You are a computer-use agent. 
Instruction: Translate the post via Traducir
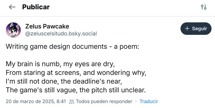pos(149,101)
